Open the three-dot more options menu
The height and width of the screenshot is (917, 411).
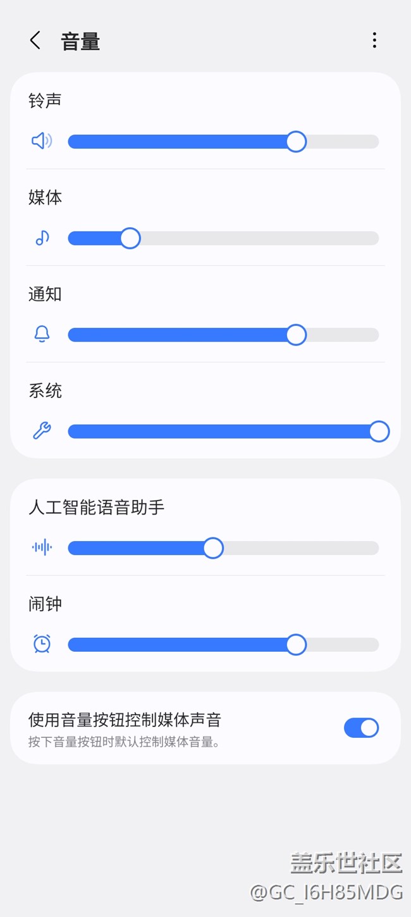click(374, 41)
